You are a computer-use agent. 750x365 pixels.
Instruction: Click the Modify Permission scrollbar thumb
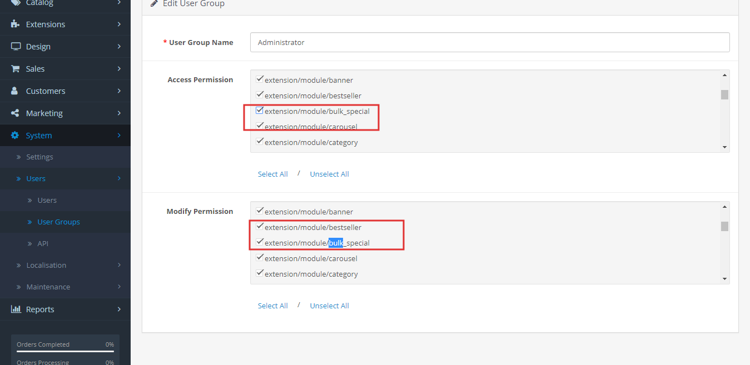pos(724,226)
